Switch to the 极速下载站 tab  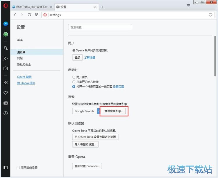point(32,7)
